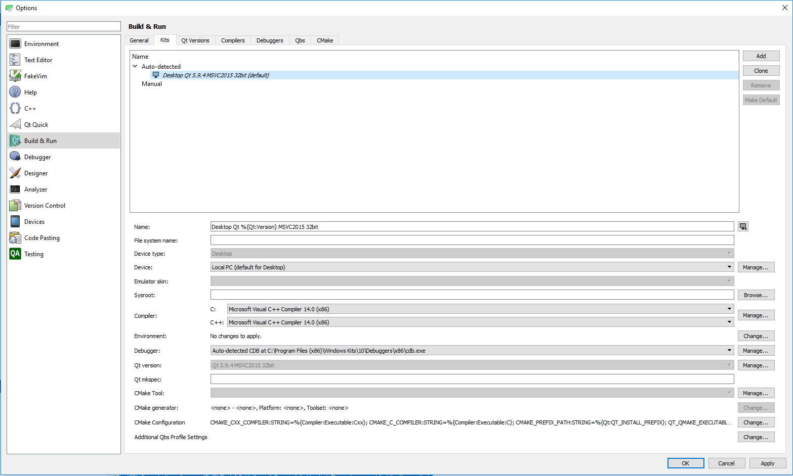Switch to the Qt Versions tab
Viewport: 793px width, 476px height.
195,40
